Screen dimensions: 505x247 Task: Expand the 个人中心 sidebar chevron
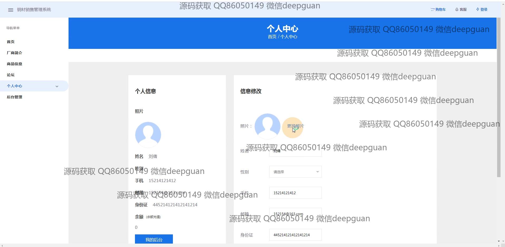pyautogui.click(x=57, y=86)
